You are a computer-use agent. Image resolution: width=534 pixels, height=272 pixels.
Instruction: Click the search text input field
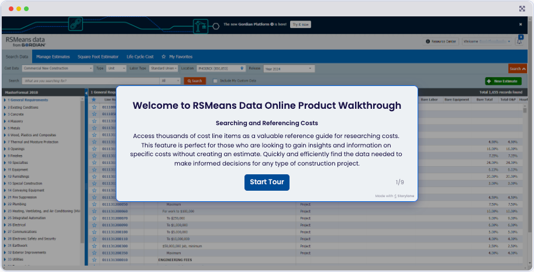point(91,81)
